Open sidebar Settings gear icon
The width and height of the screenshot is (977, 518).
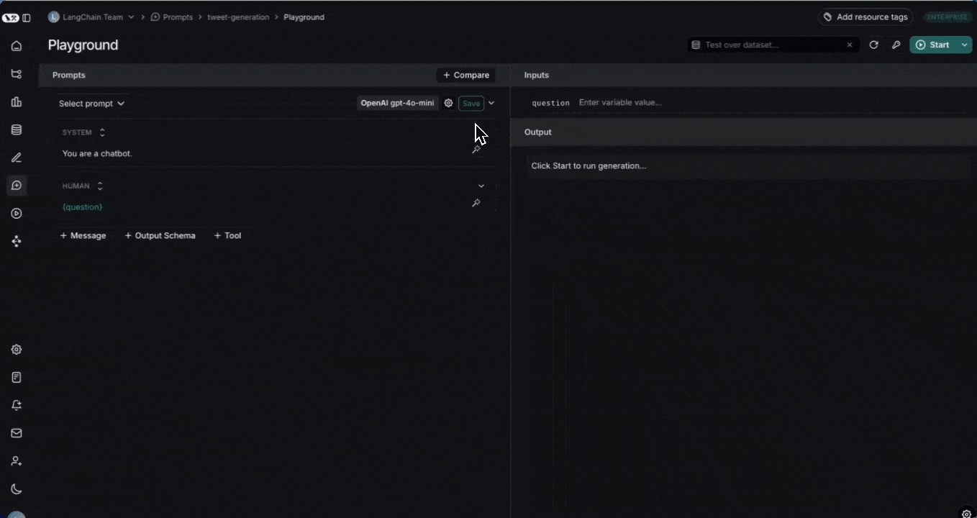(x=17, y=350)
